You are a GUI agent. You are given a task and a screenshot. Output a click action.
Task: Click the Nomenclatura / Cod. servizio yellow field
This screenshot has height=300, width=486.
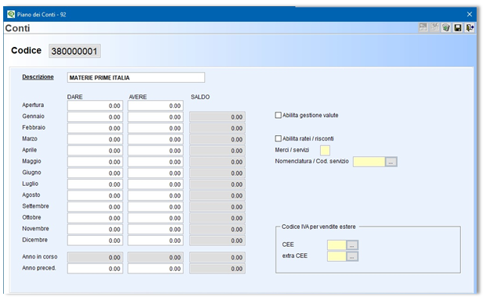(x=369, y=162)
